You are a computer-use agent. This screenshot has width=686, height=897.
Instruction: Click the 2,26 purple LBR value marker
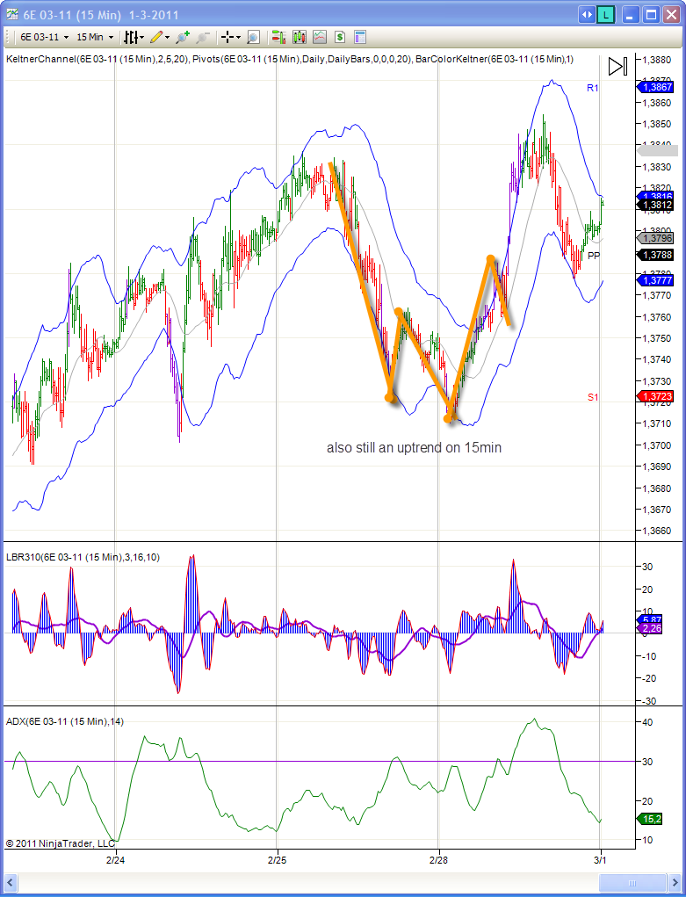pyautogui.click(x=649, y=628)
